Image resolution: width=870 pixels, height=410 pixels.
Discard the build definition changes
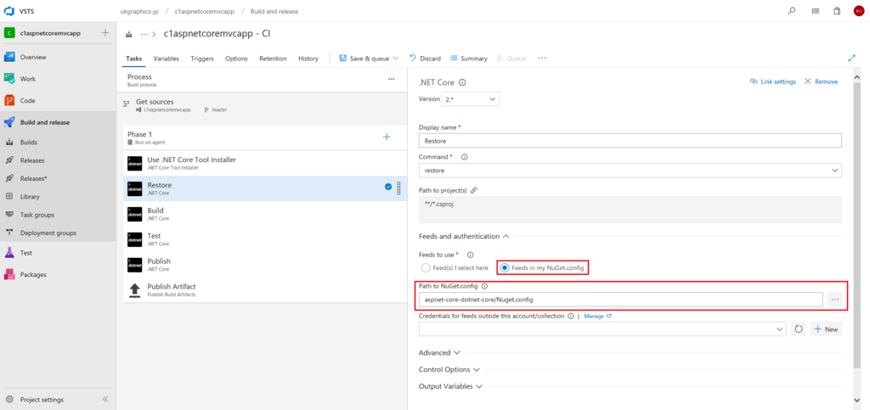coord(425,59)
